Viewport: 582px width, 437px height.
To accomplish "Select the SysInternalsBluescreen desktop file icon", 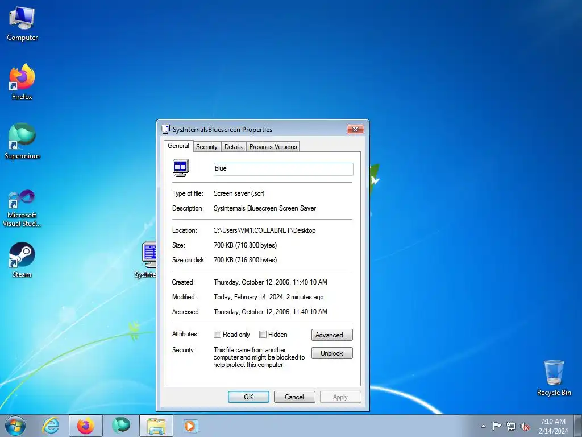I will pos(147,259).
